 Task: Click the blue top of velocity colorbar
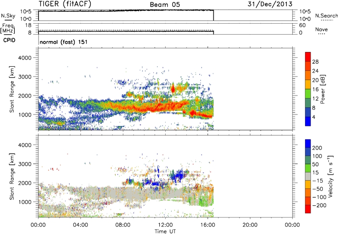[x=308, y=144]
